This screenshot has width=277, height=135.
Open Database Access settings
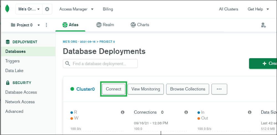pos(21,92)
